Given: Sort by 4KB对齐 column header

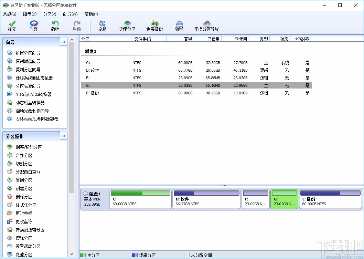Looking at the screenshot, I should coord(301,39).
